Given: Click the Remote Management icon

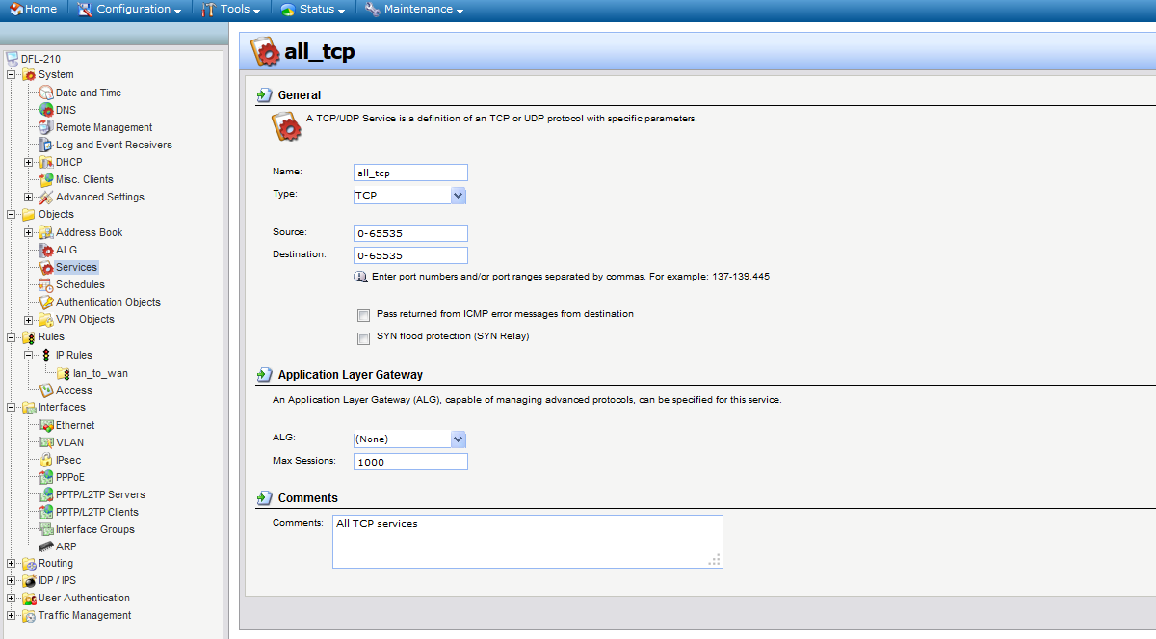Looking at the screenshot, I should [46, 127].
